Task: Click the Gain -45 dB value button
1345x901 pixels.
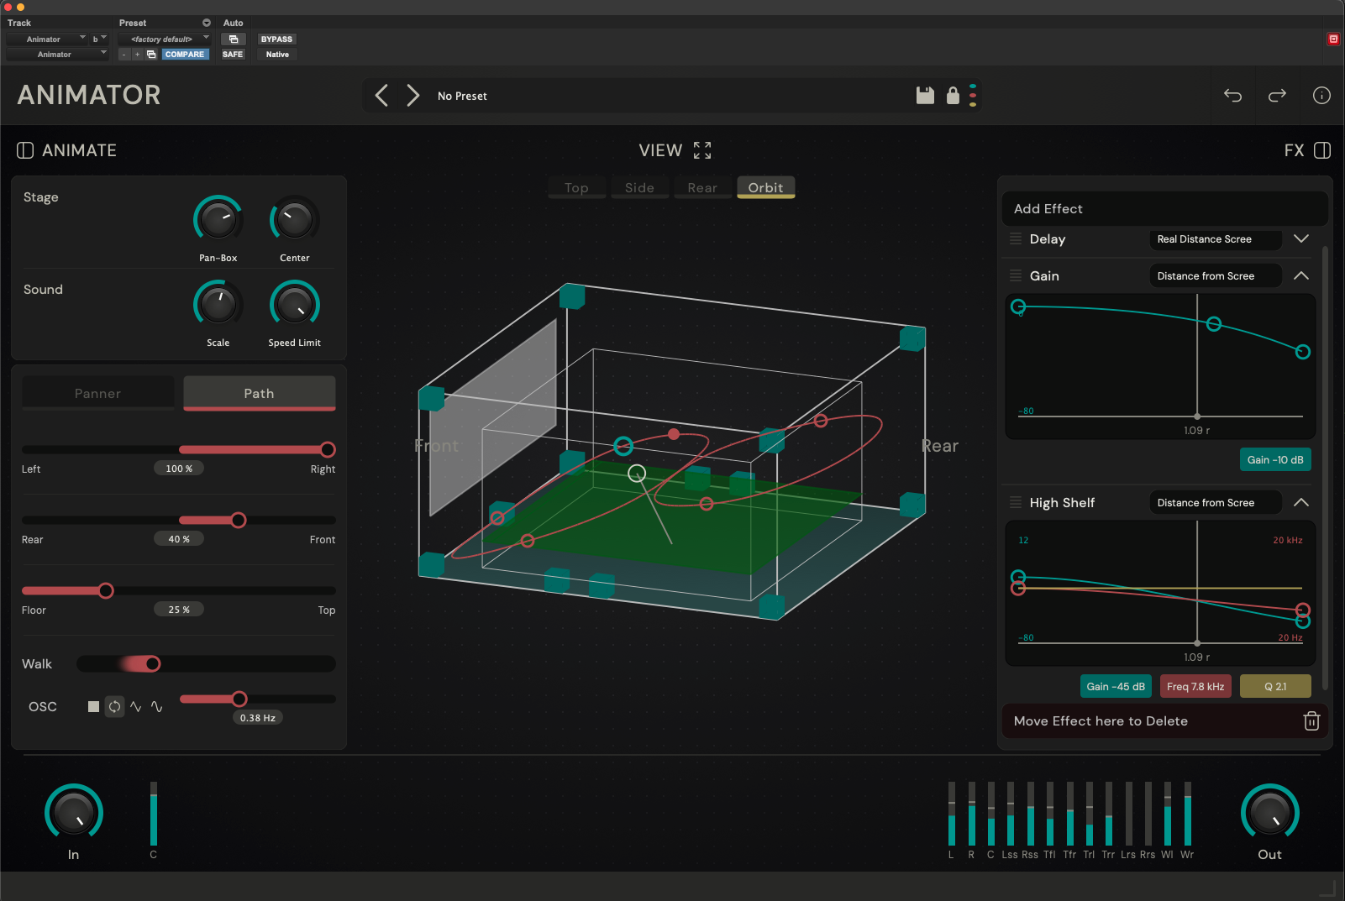Action: tap(1116, 687)
